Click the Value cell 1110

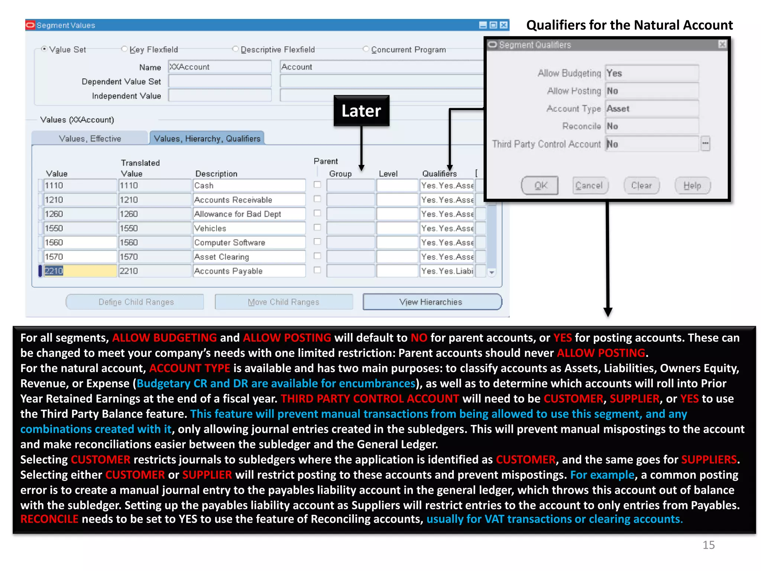click(80, 185)
